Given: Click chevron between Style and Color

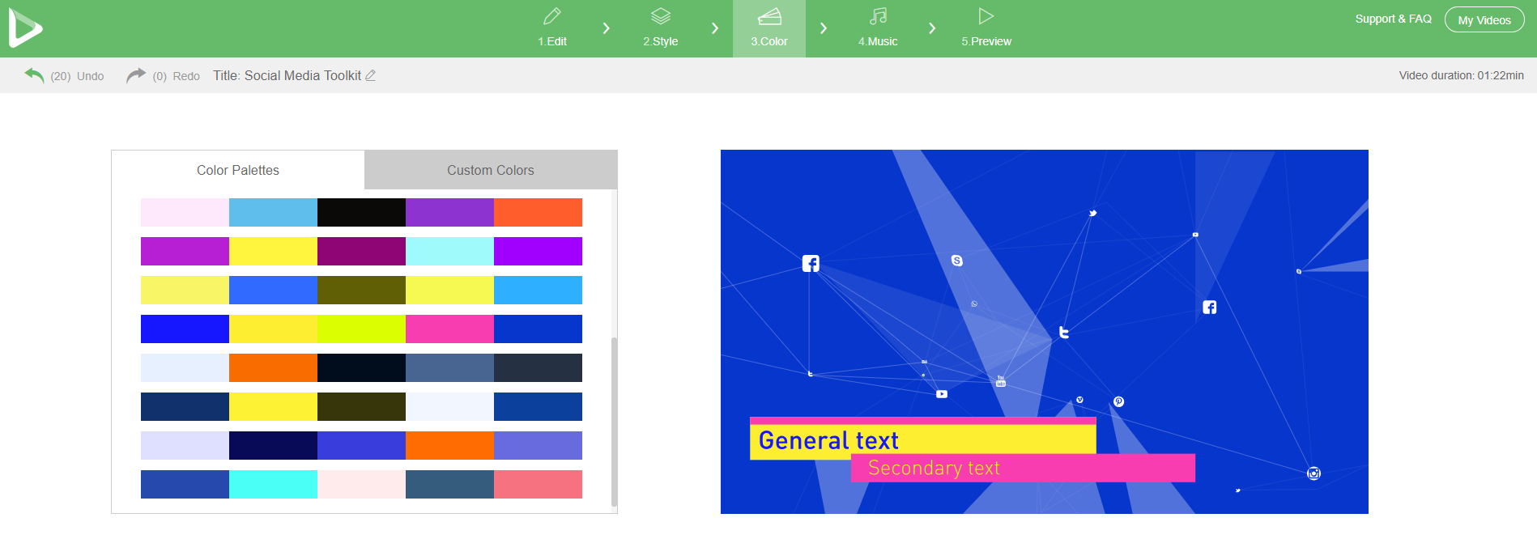Looking at the screenshot, I should (x=715, y=28).
